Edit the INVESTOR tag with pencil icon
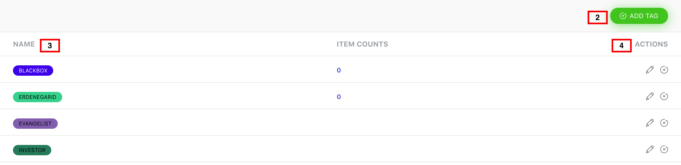Image resolution: width=681 pixels, height=165 pixels. click(650, 149)
